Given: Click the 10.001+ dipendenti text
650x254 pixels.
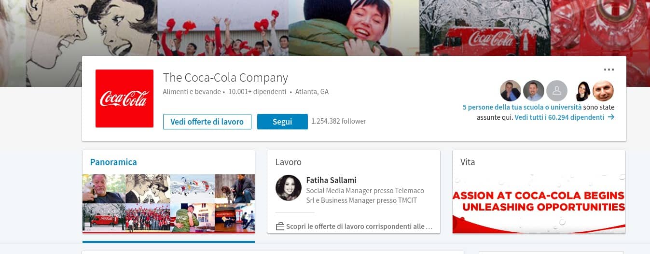Looking at the screenshot, I should (257, 92).
